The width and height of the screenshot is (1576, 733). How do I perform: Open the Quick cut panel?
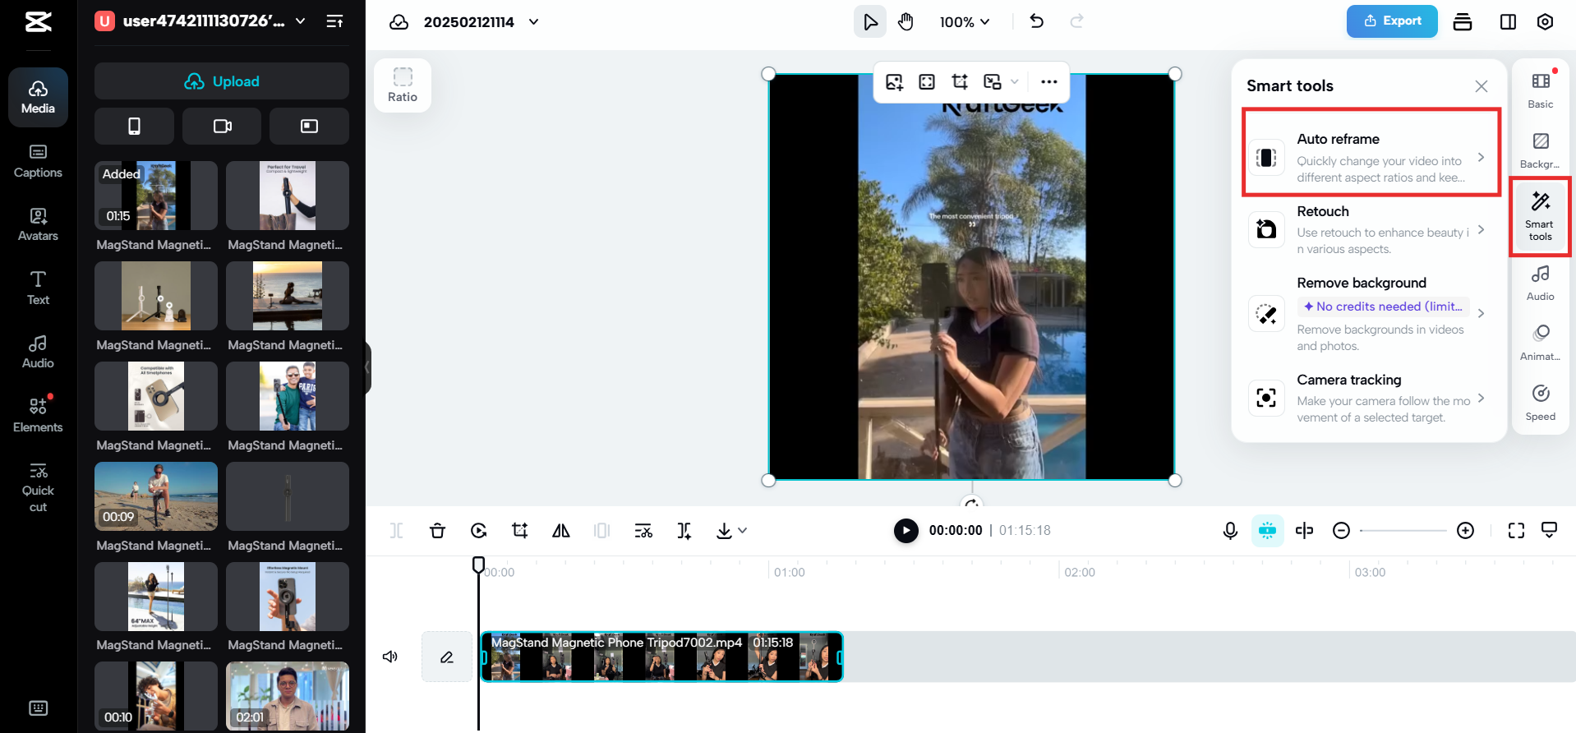pyautogui.click(x=38, y=488)
